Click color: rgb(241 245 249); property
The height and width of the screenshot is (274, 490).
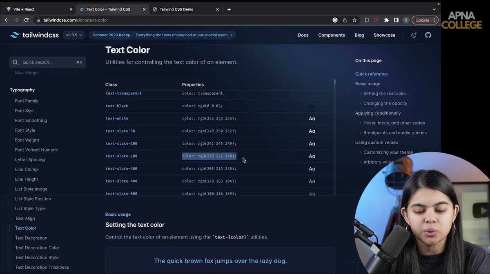tap(209, 144)
